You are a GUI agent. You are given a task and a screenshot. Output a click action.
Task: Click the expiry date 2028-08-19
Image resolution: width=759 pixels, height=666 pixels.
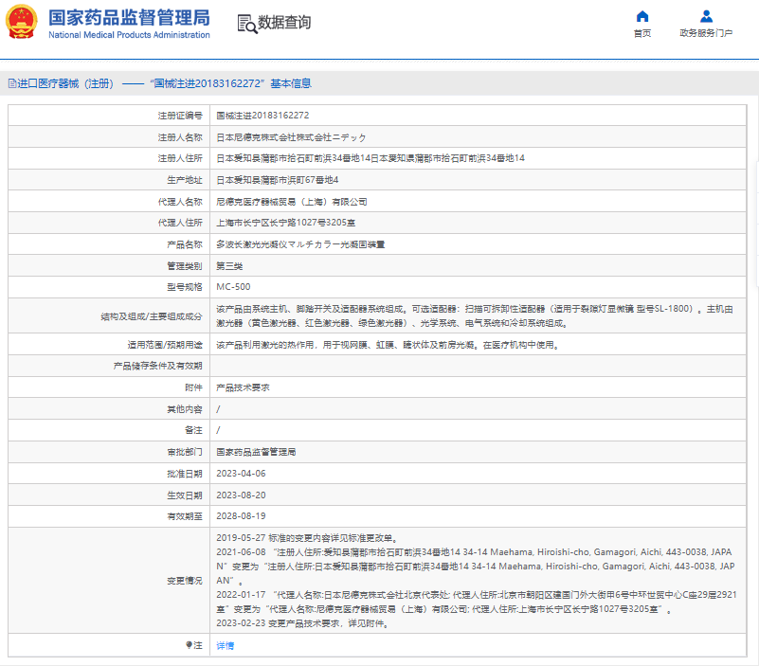tap(241, 516)
